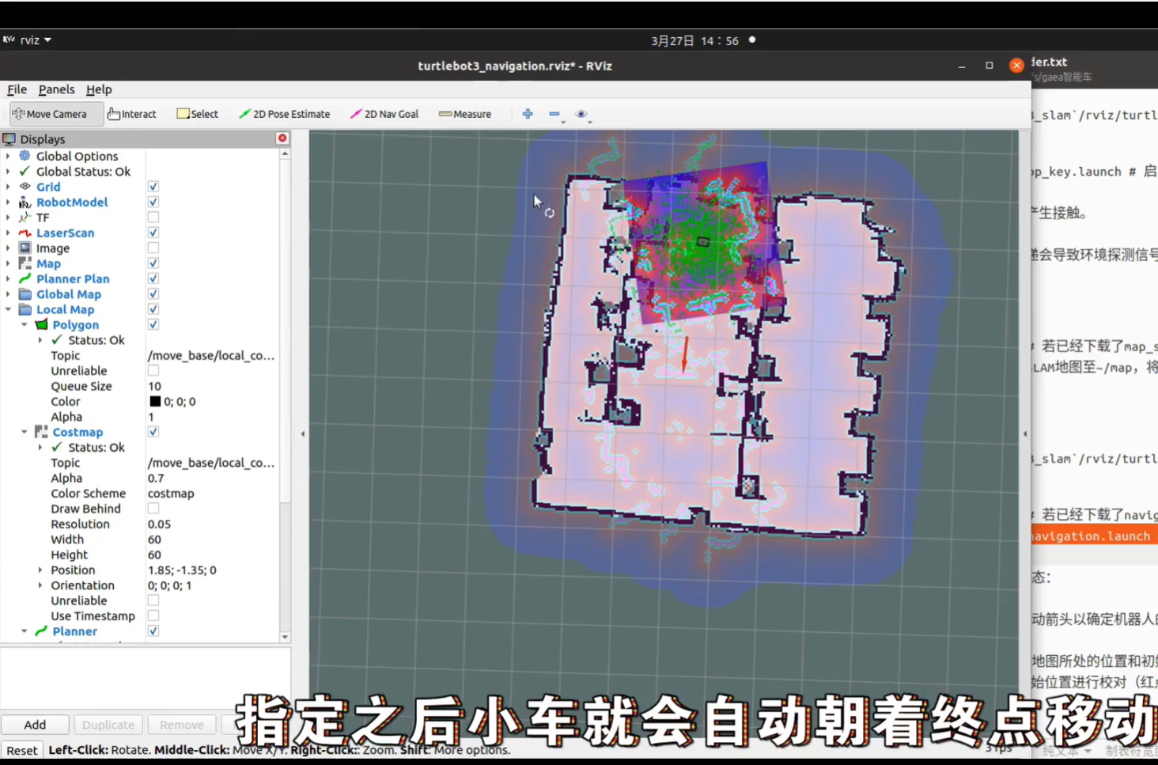The height and width of the screenshot is (765, 1158).
Task: Uncheck the Planner Plan checkbox
Action: (x=153, y=278)
